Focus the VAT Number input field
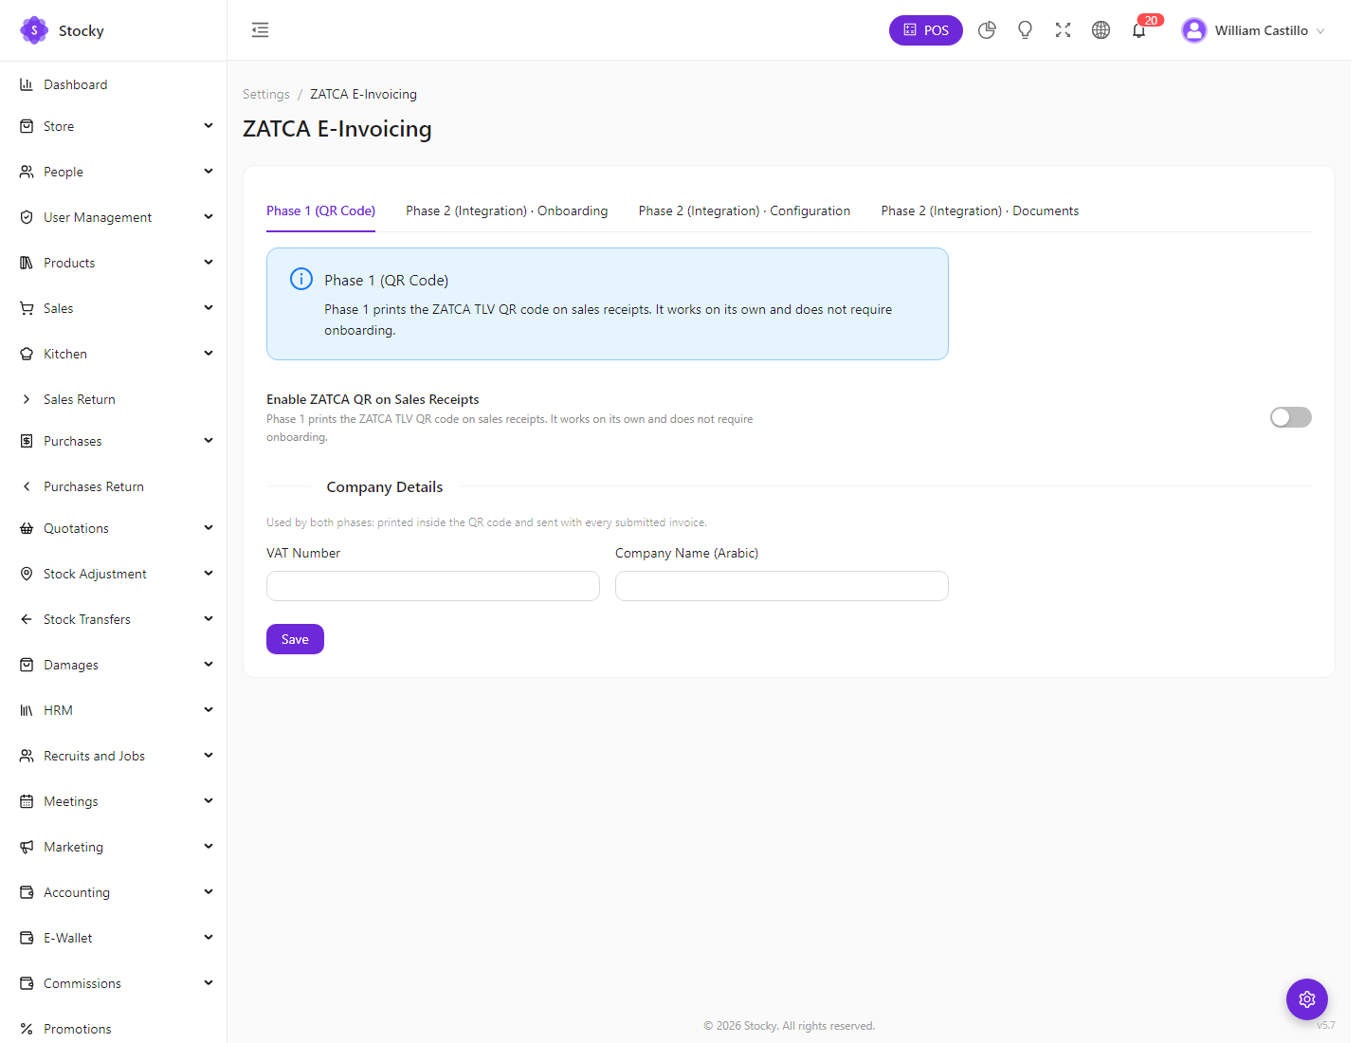The width and height of the screenshot is (1365, 1043). click(433, 586)
